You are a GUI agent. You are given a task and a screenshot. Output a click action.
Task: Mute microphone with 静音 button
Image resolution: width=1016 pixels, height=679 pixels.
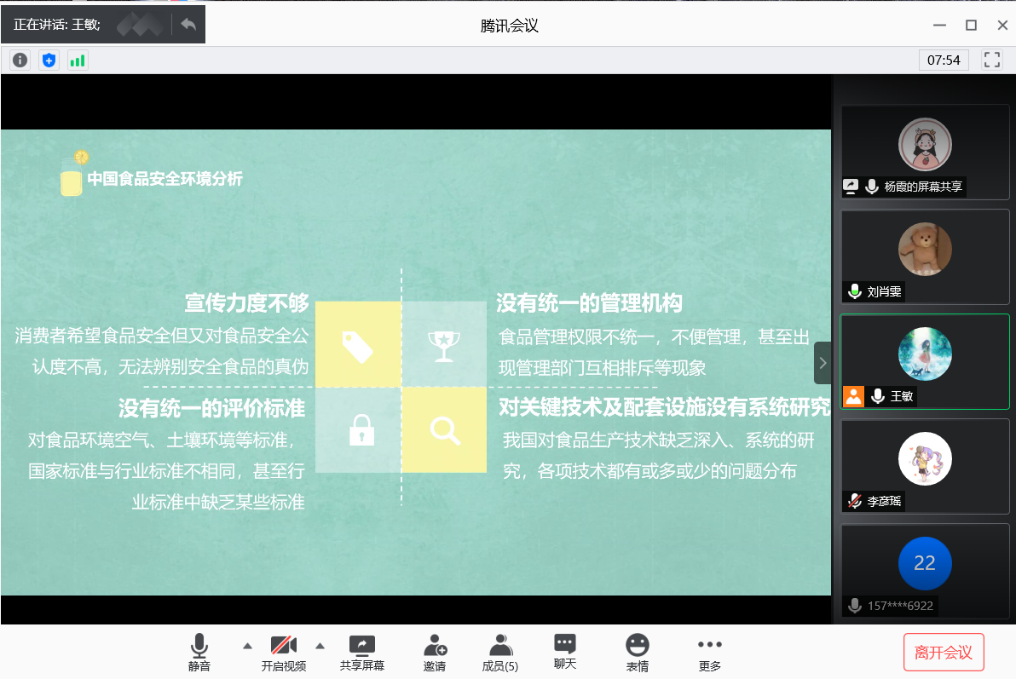(199, 653)
